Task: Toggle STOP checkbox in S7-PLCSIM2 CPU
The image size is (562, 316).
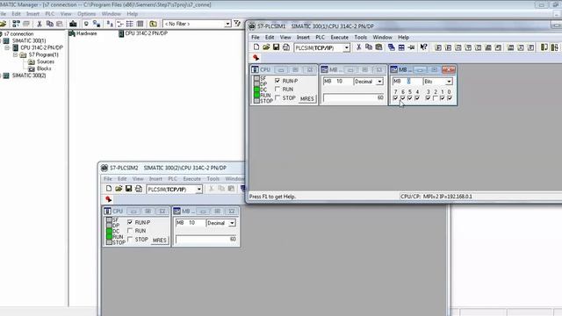Action: click(x=130, y=240)
